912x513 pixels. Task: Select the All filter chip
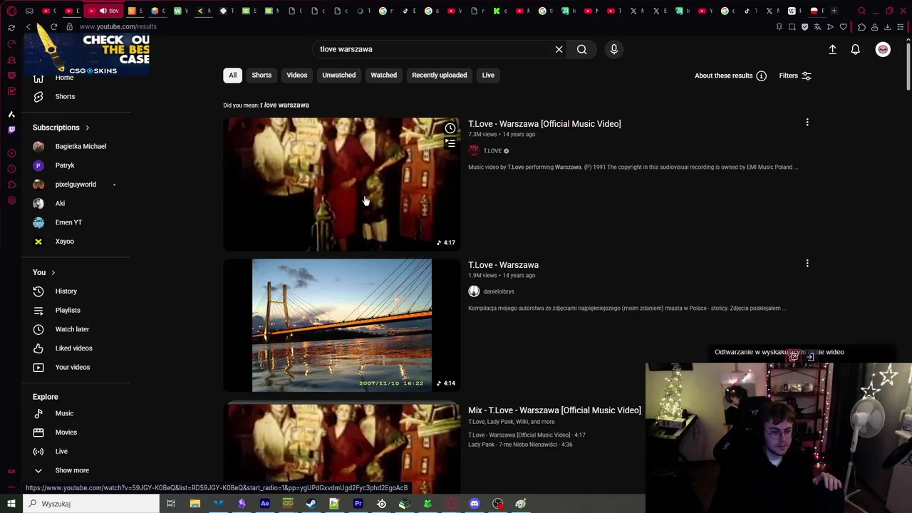coord(232,76)
